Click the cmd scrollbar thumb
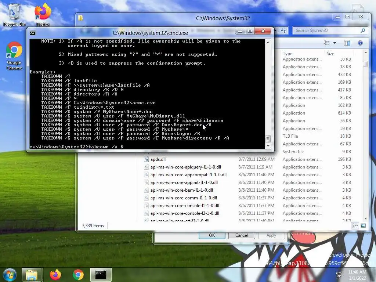This screenshot has width=376, height=282. click(x=268, y=139)
